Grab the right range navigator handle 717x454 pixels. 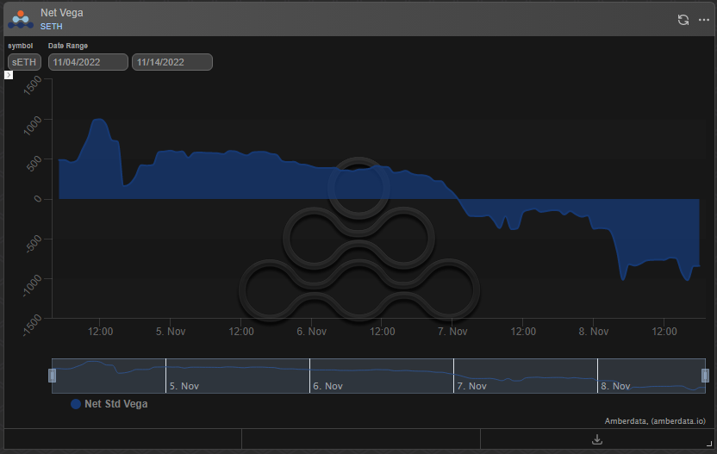pyautogui.click(x=705, y=376)
